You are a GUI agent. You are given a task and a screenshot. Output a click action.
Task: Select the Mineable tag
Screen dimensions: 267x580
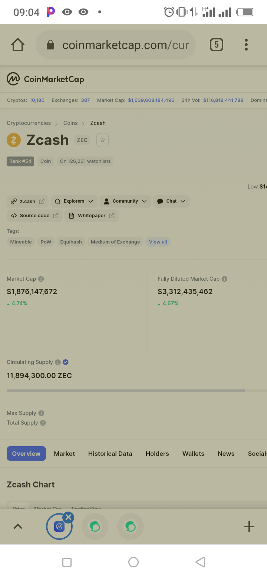pos(21,242)
